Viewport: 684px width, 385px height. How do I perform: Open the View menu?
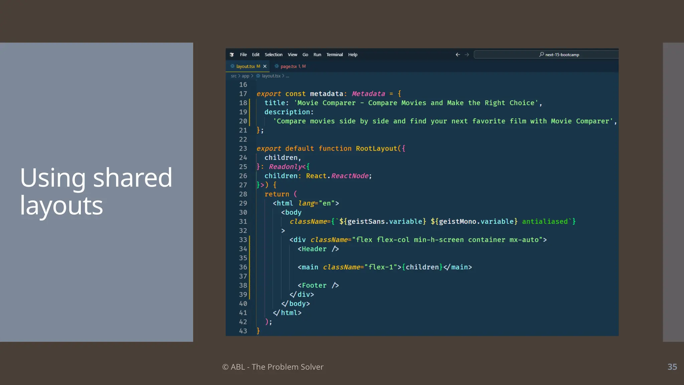click(292, 54)
